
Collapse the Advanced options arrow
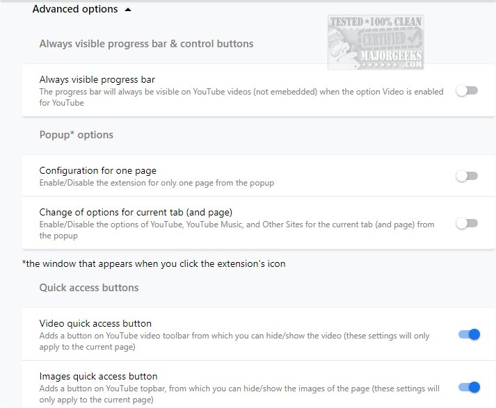pos(128,10)
